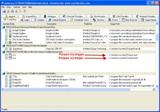Image resolution: width=160 pixels, height=112 pixels.
Task: Click the Refresh toolbar icon
Action: click(x=8, y=11)
